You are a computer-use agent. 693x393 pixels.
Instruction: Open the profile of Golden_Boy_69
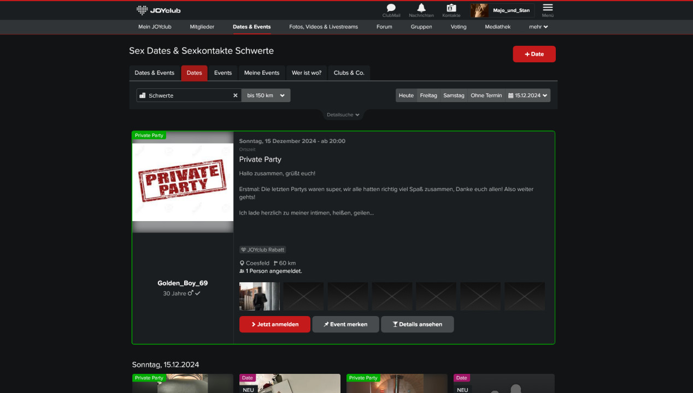pyautogui.click(x=181, y=283)
